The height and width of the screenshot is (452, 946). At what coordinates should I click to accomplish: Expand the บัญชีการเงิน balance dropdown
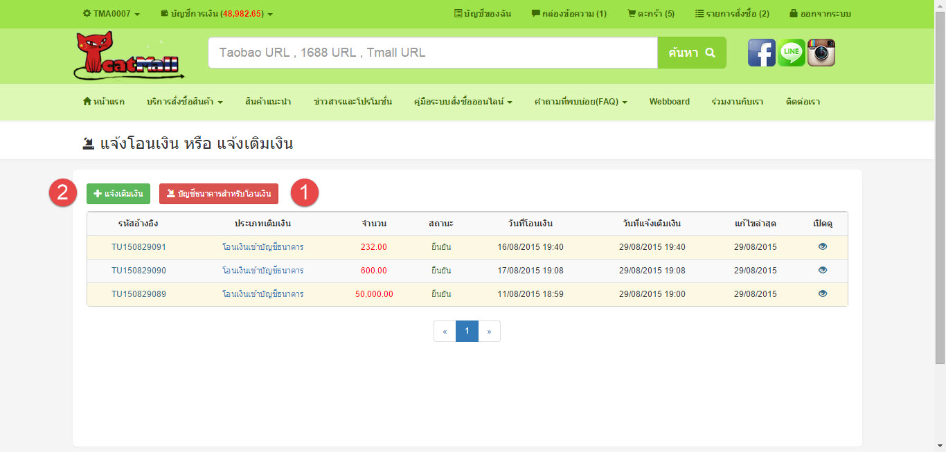(216, 14)
